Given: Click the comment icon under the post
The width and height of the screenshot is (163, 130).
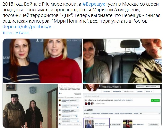Looking at the screenshot, I should click(66, 97).
